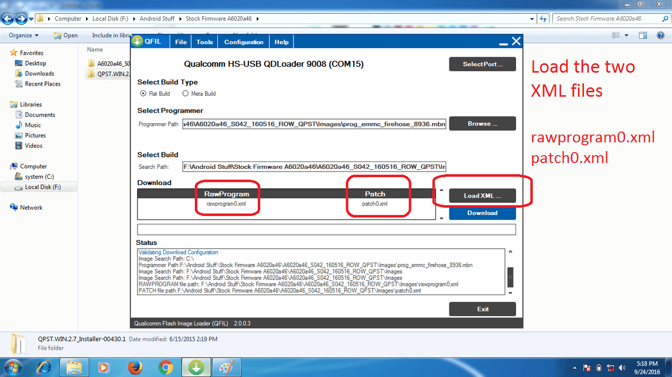Select the Flat Build radio option

[143, 93]
